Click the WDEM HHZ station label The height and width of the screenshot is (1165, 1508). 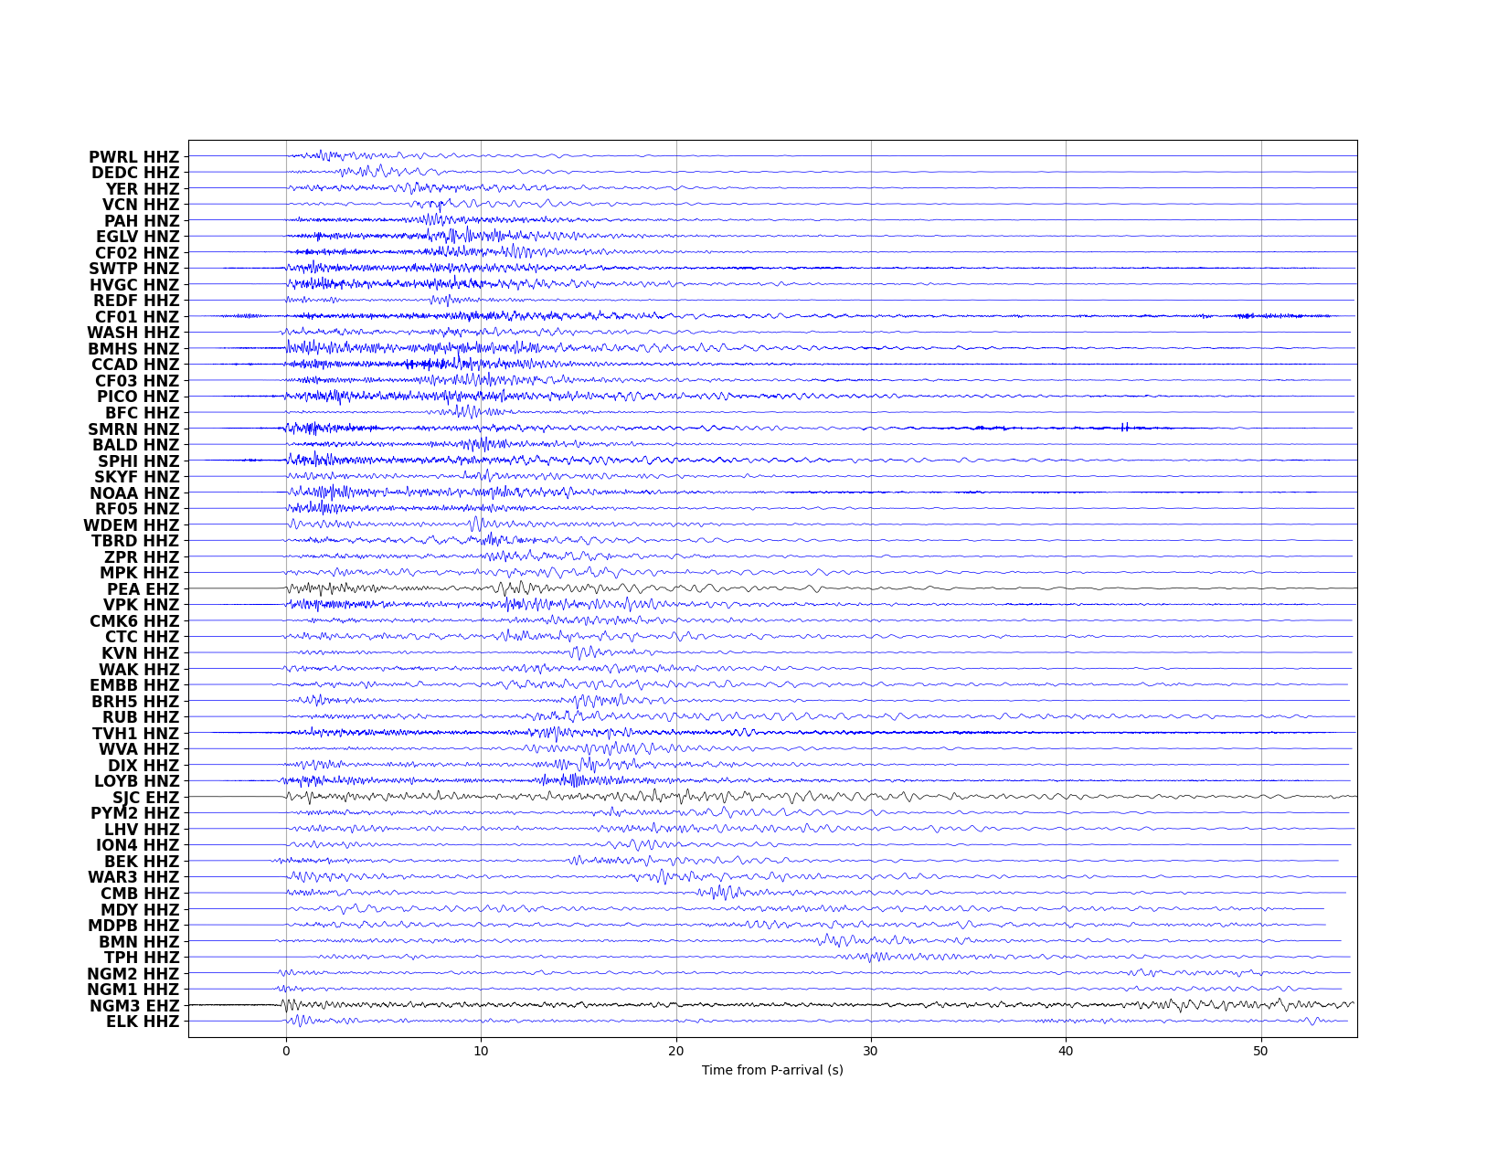pos(132,525)
